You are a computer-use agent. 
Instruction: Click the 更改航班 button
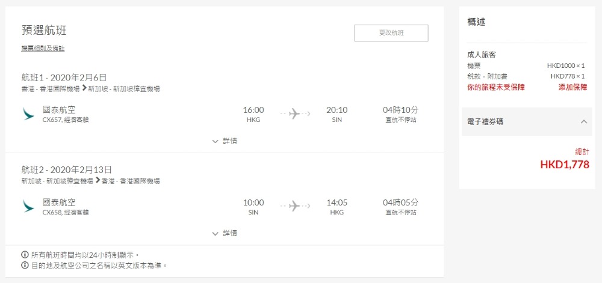pos(391,33)
